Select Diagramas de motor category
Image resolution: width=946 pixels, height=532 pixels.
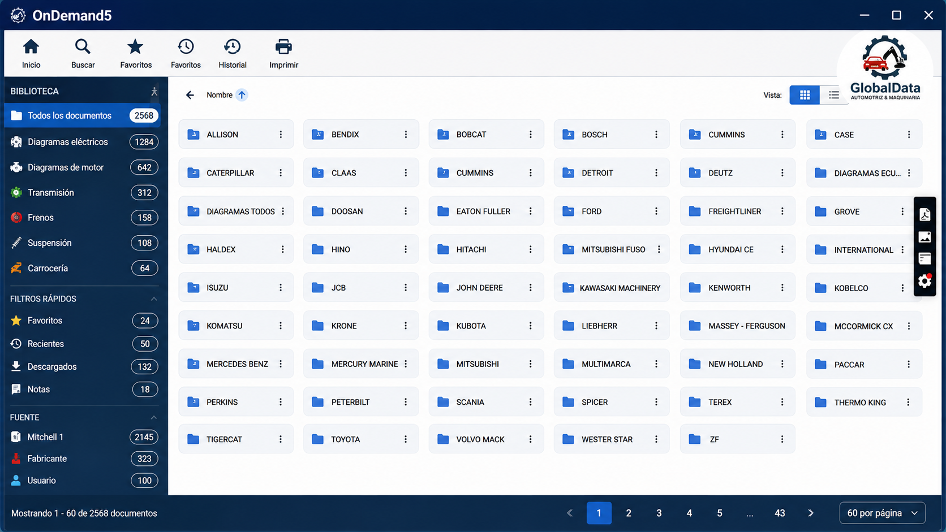(x=83, y=167)
